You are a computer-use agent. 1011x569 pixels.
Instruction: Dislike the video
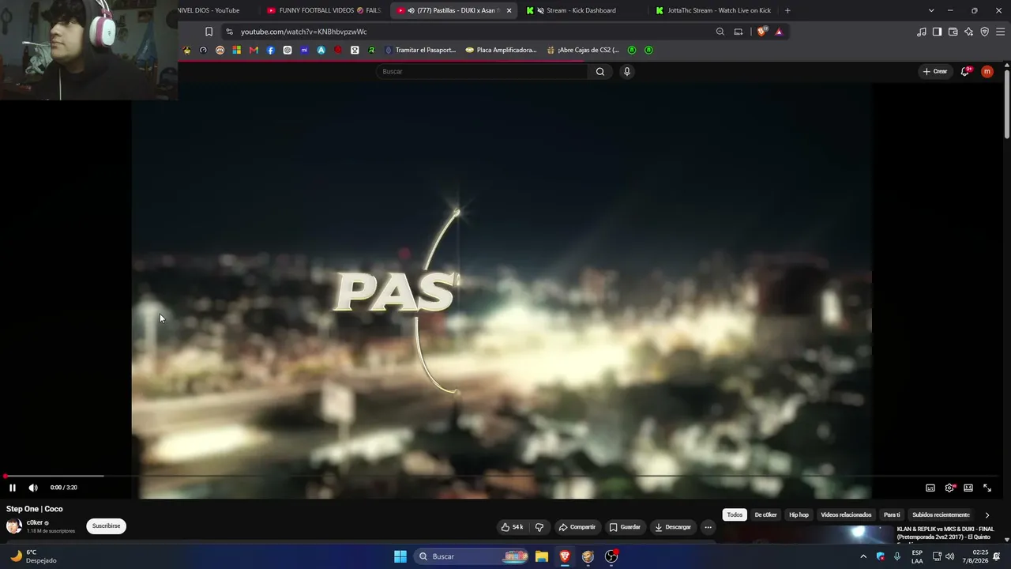(x=539, y=527)
